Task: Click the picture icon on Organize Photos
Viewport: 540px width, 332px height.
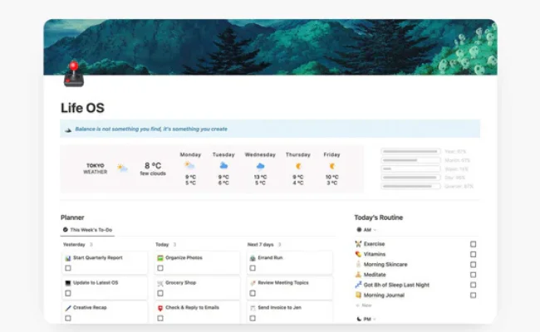Action: (x=160, y=258)
